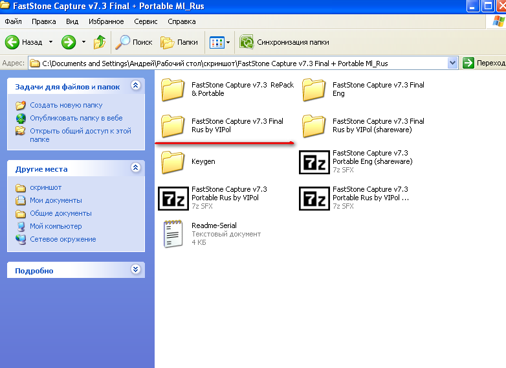Select 7z icon of Portable Eng (shareware)

coord(314,162)
